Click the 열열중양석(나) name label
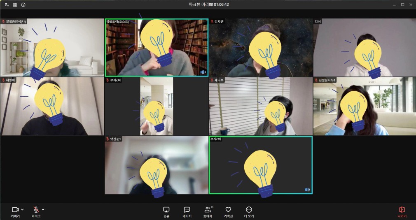Screen dimensions: 416x220 16,21
